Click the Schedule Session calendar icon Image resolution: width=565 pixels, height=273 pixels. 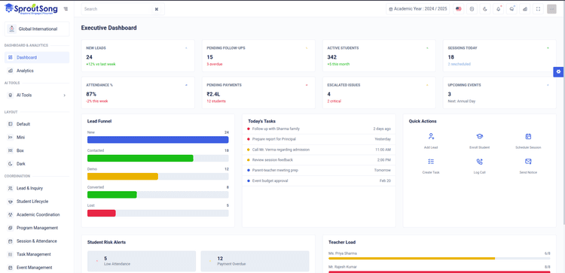coord(528,136)
